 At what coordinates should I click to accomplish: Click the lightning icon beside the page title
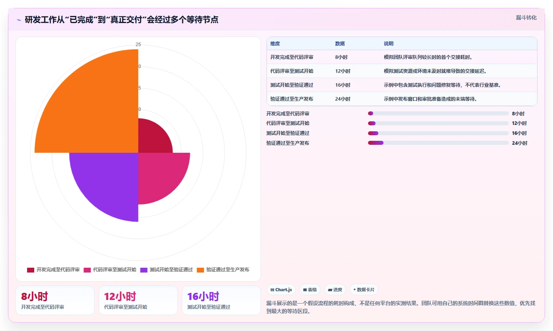click(x=19, y=19)
